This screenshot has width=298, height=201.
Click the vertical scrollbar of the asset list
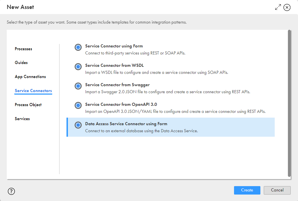tap(289, 103)
